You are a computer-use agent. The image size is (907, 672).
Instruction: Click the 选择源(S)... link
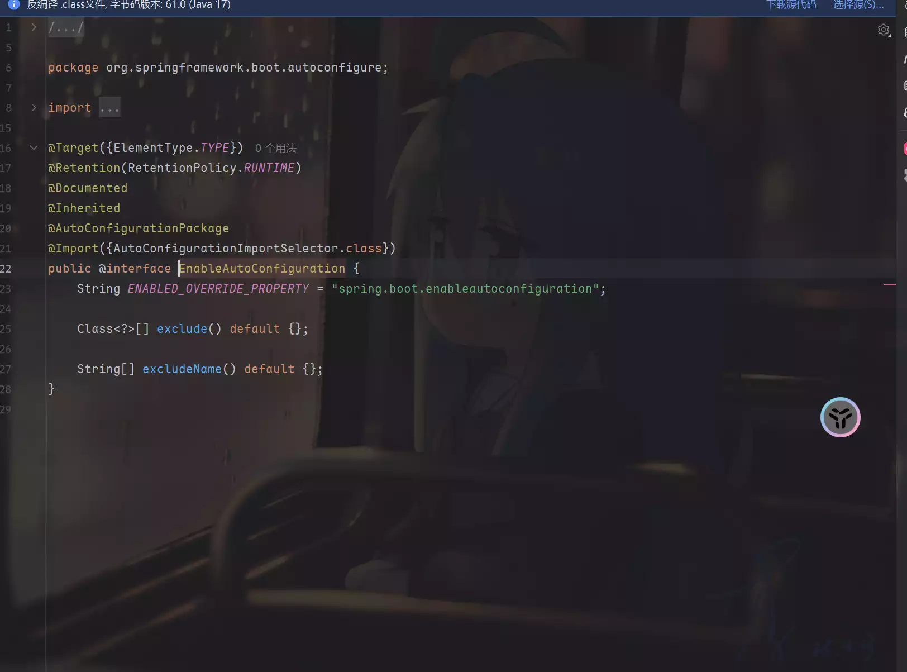(x=858, y=5)
